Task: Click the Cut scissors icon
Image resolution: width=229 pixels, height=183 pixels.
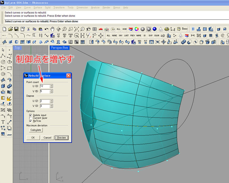Action: tap(28, 29)
